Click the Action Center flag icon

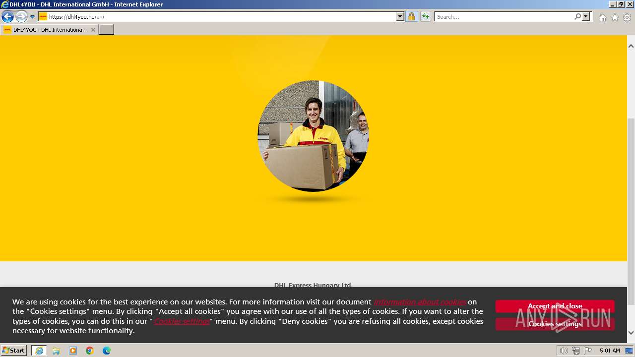(x=588, y=351)
